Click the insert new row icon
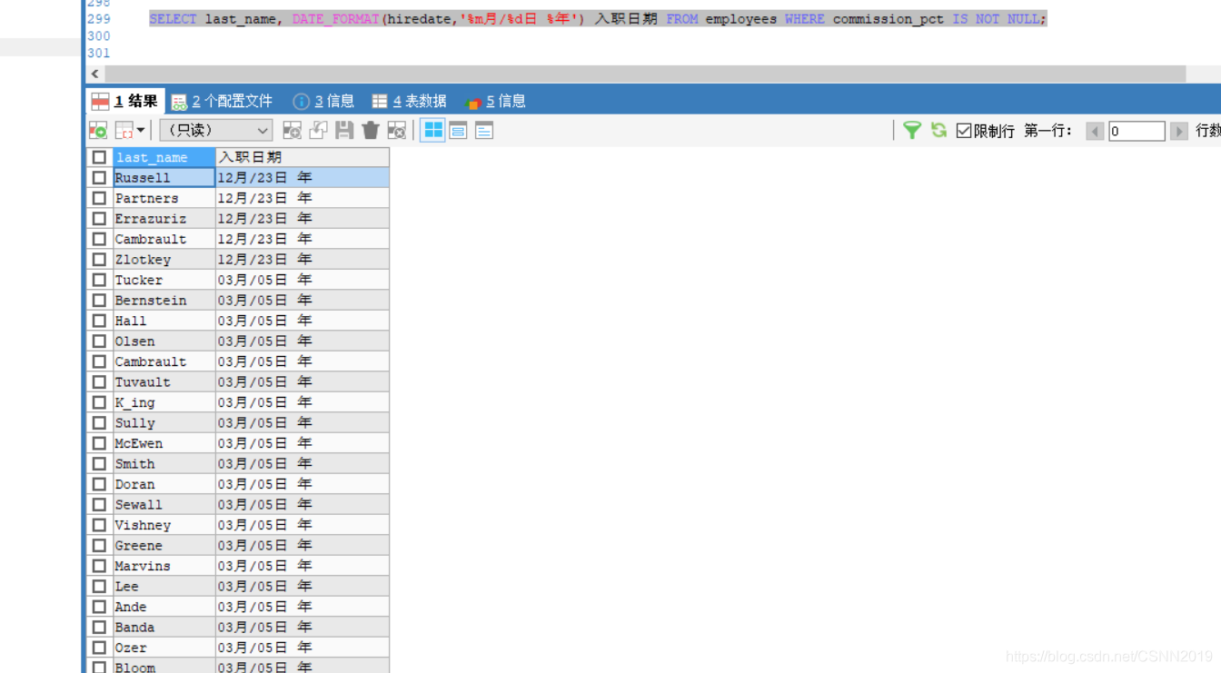 click(292, 131)
